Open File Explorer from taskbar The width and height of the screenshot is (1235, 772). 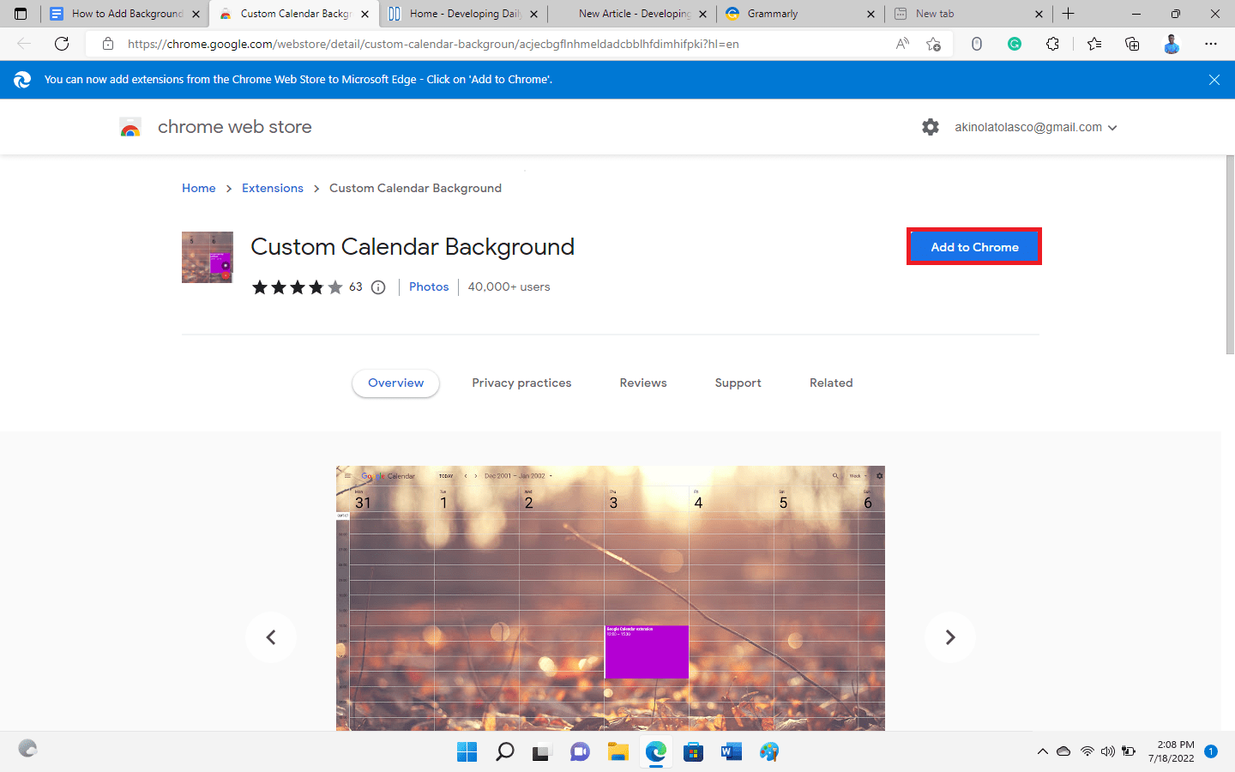[x=618, y=752]
